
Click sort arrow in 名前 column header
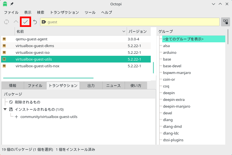124,31
